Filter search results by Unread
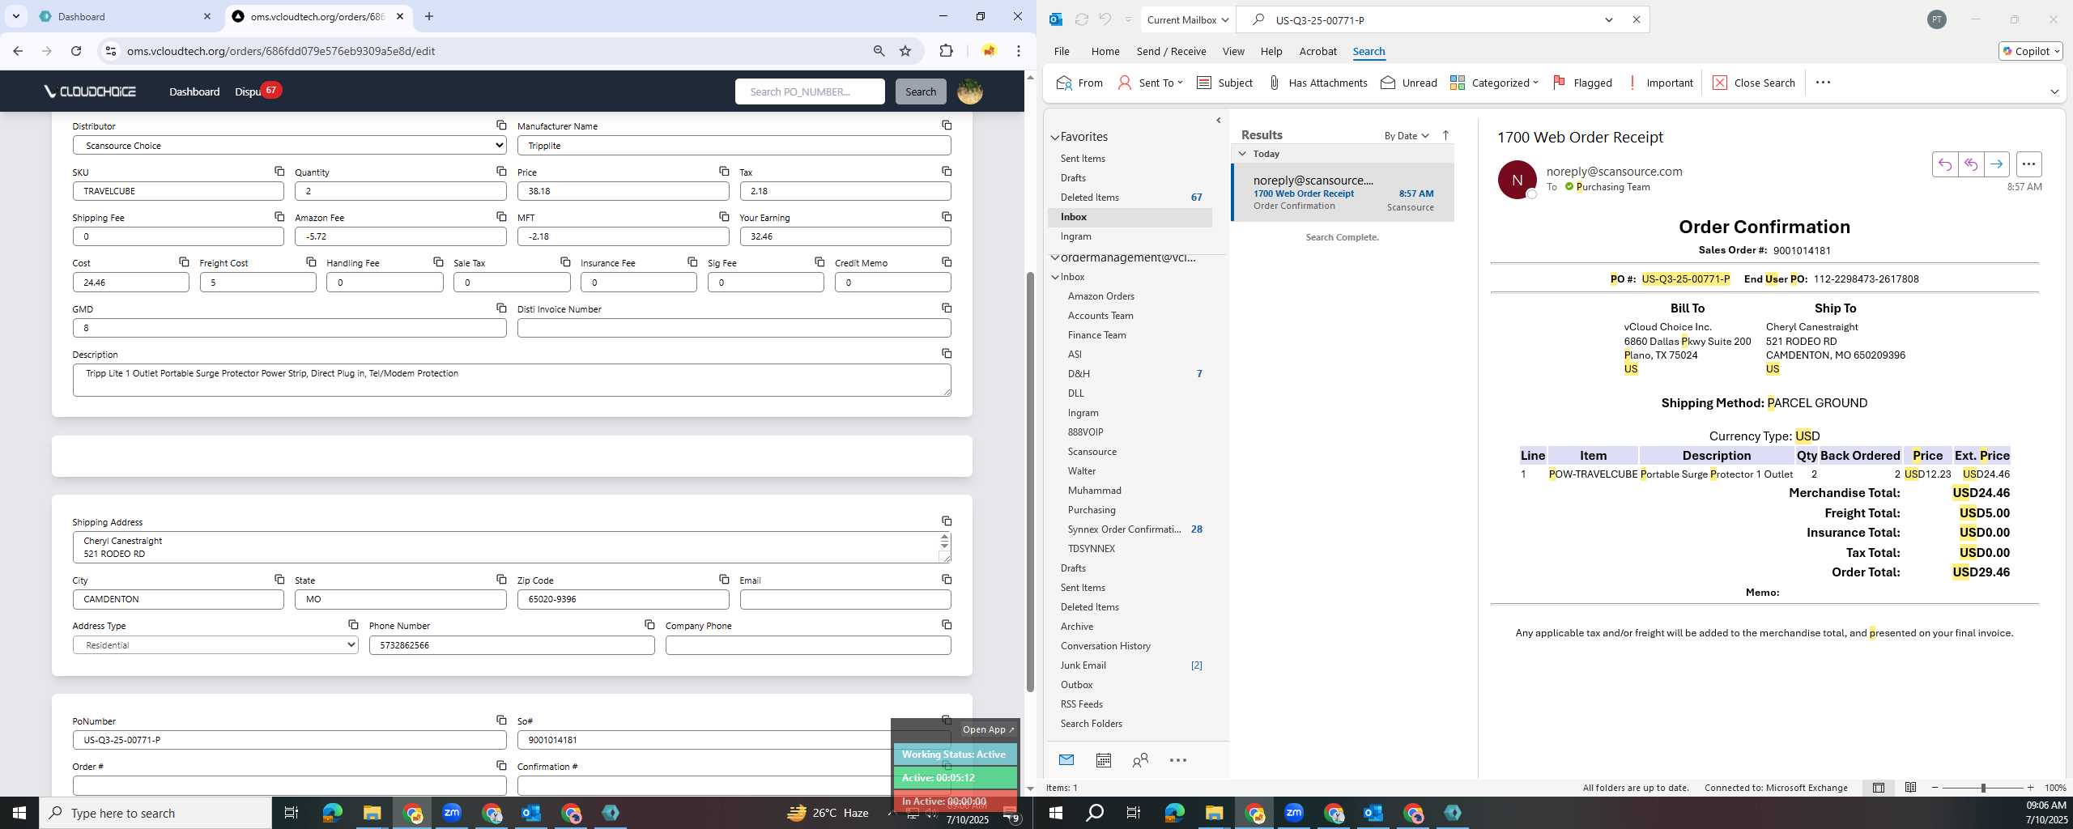This screenshot has height=829, width=2073. click(x=1409, y=83)
